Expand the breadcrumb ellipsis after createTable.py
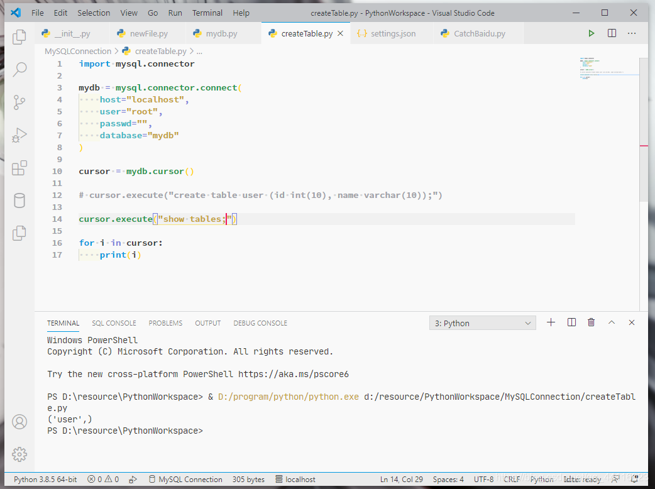The height and width of the screenshot is (489, 655). [x=199, y=52]
